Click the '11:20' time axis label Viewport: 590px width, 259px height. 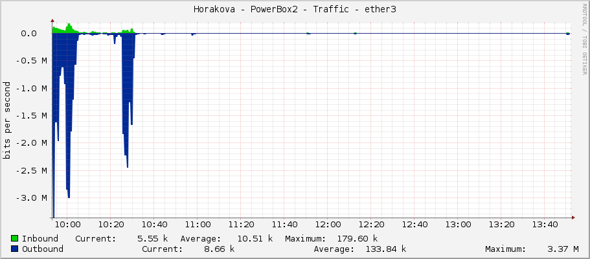pyautogui.click(x=240, y=225)
